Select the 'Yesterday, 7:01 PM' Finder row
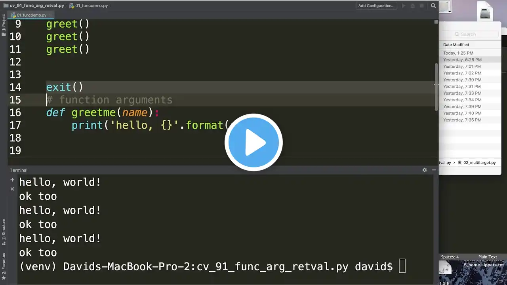 coord(471,66)
